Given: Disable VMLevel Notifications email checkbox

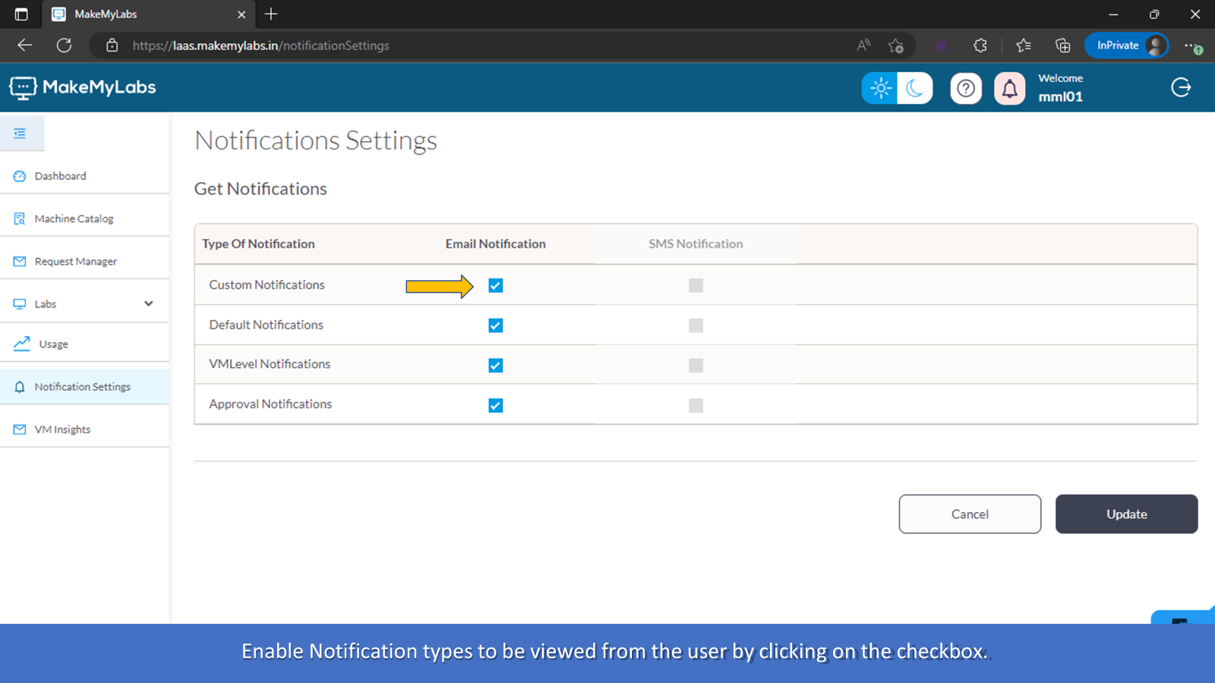Looking at the screenshot, I should pyautogui.click(x=496, y=366).
